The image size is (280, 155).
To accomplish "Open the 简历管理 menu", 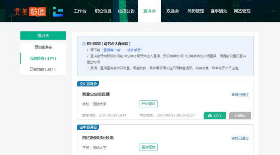I will pos(196,11).
